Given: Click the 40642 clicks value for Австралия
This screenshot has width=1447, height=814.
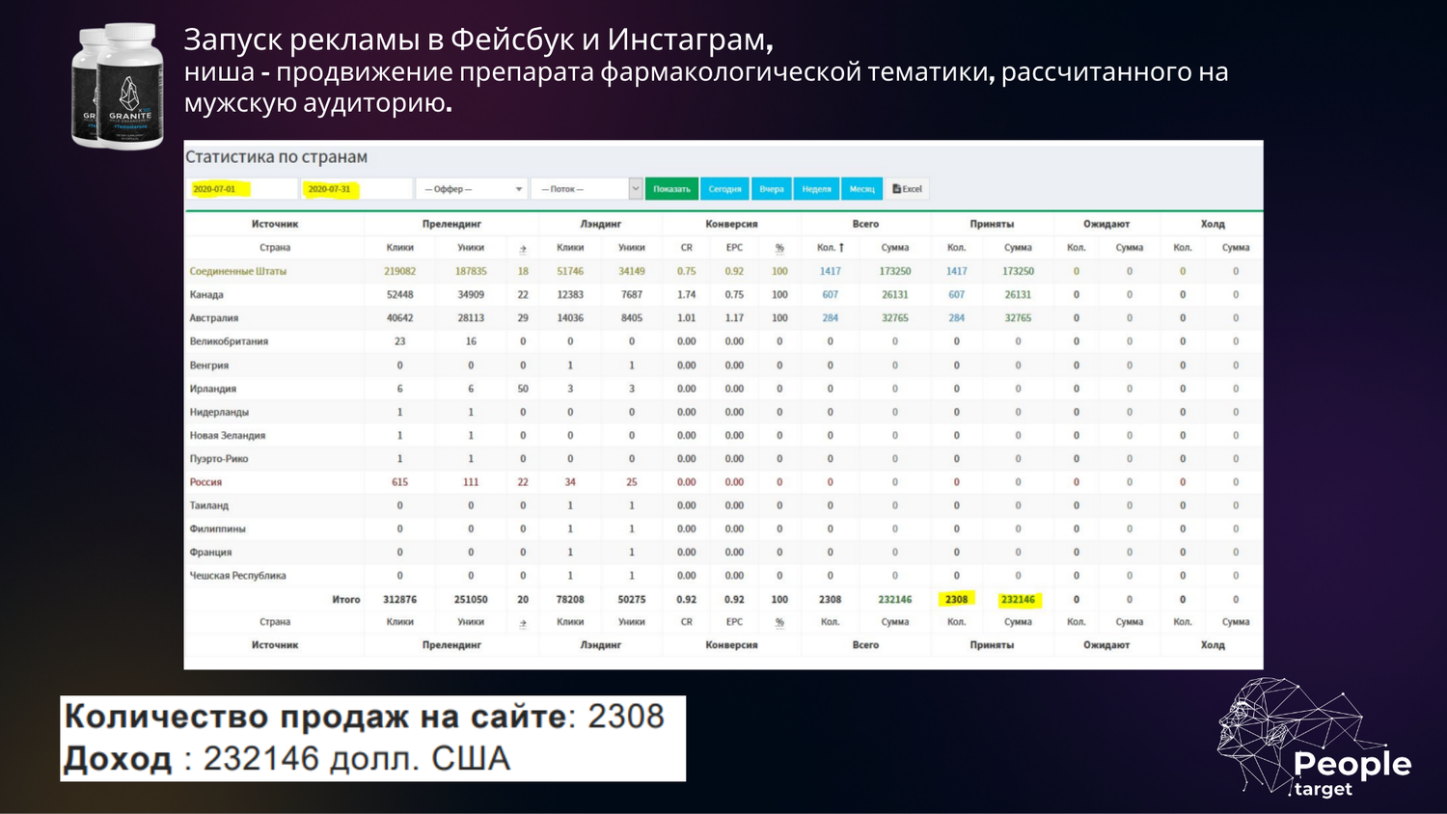Looking at the screenshot, I should 399,318.
